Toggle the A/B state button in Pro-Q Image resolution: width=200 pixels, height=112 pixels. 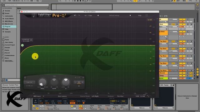pyautogui.click(x=86, y=16)
